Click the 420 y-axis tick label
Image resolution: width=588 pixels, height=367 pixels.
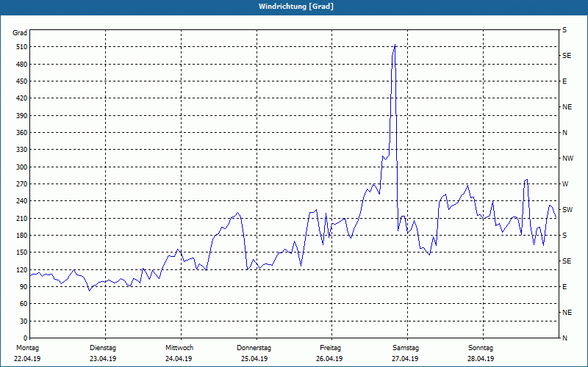[21, 98]
